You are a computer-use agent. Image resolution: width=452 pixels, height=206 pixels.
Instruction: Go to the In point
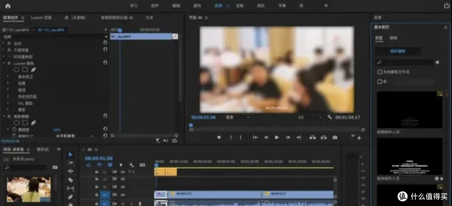[255, 137]
